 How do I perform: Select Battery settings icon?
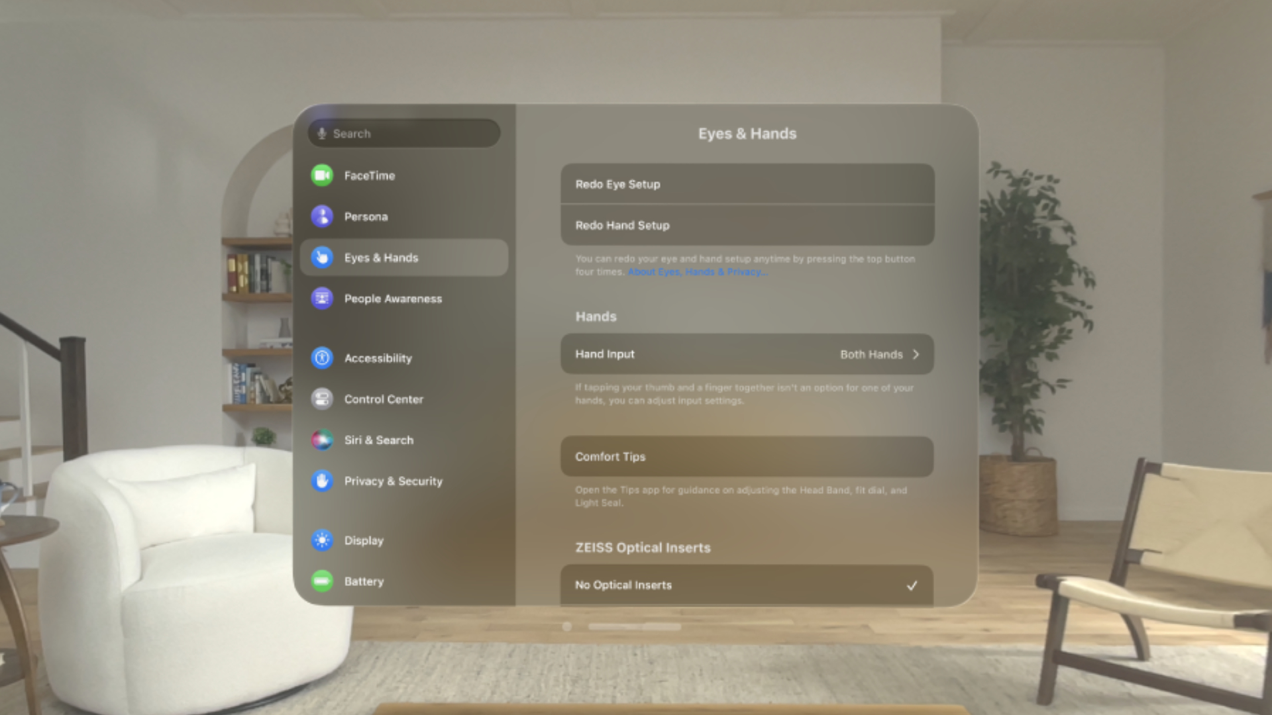point(323,581)
